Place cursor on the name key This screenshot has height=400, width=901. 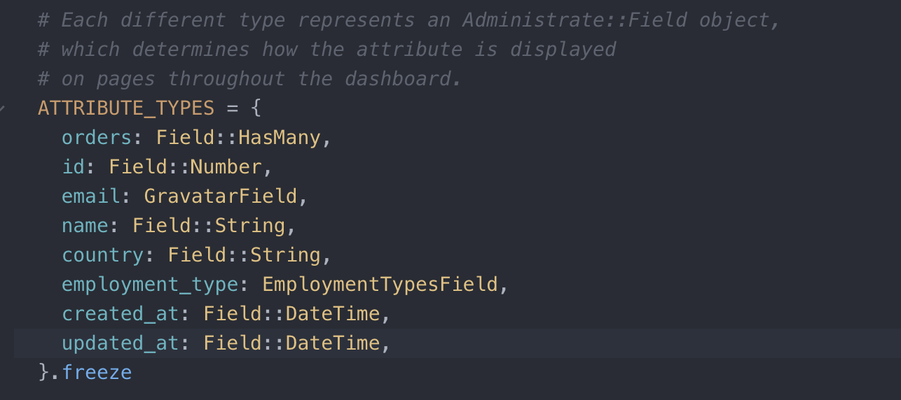pyautogui.click(x=85, y=226)
